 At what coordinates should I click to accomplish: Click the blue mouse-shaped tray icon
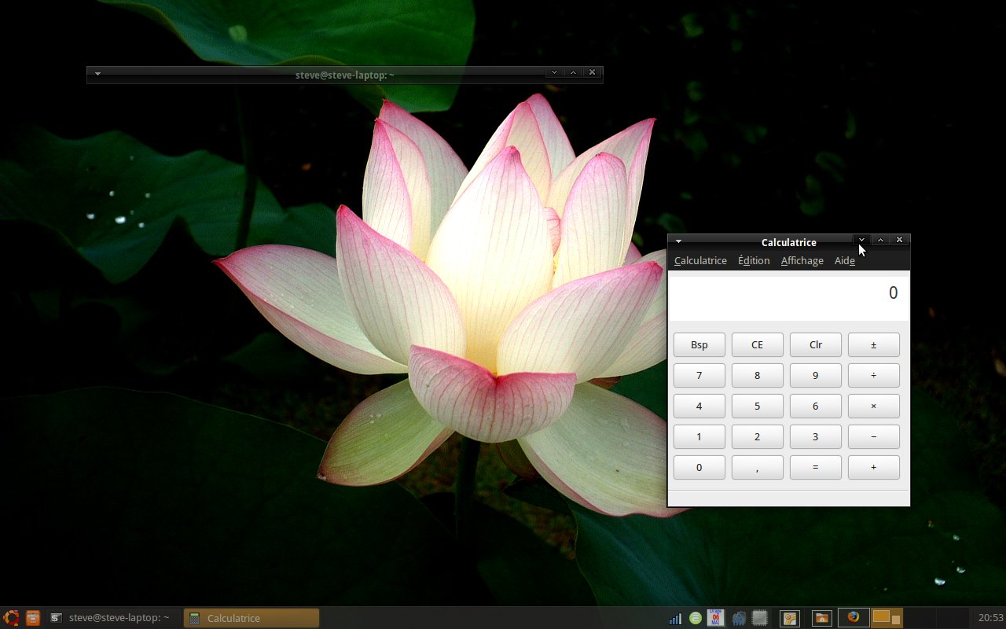(x=738, y=618)
